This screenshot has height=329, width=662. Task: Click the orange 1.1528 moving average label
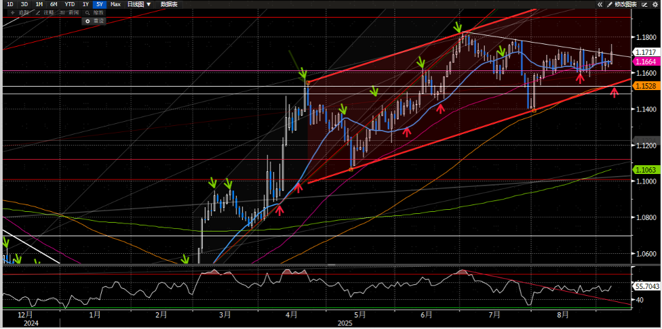(647, 85)
